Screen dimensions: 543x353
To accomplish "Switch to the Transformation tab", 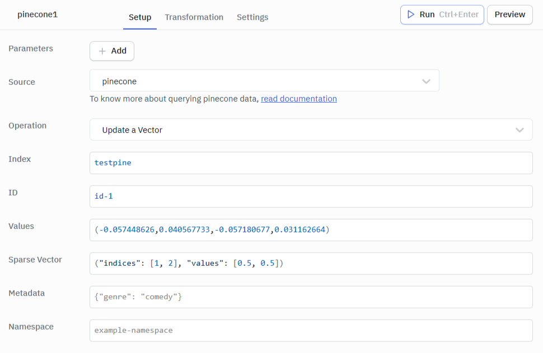I will (194, 17).
